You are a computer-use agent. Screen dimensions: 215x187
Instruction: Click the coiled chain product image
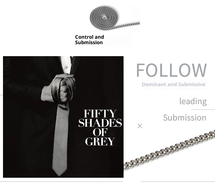(115, 19)
